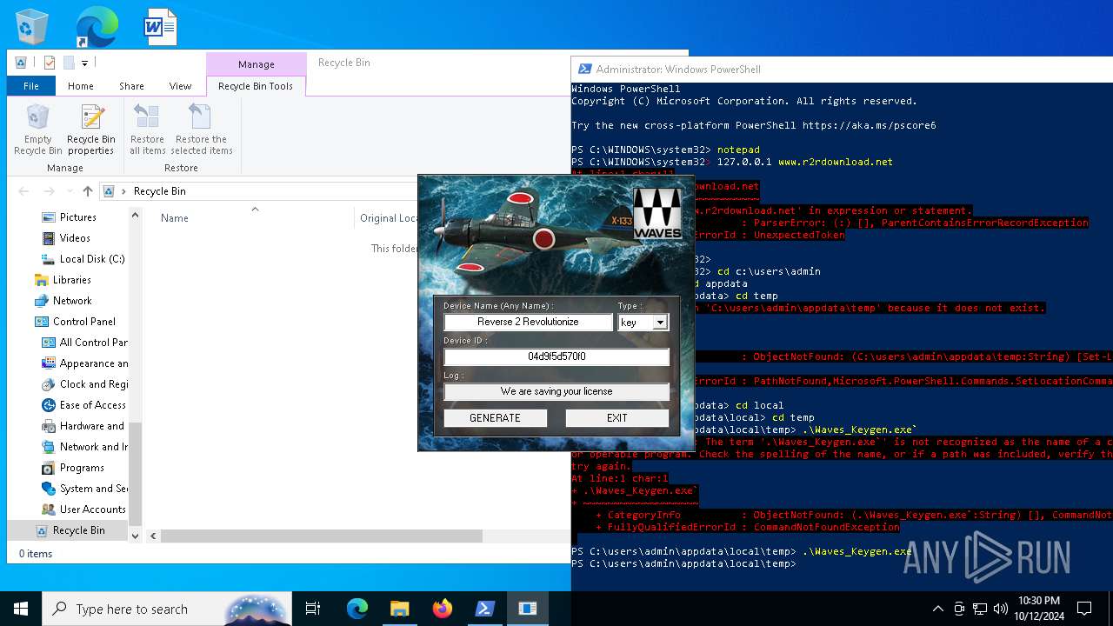Open File Explorer from the taskbar

[399, 609]
